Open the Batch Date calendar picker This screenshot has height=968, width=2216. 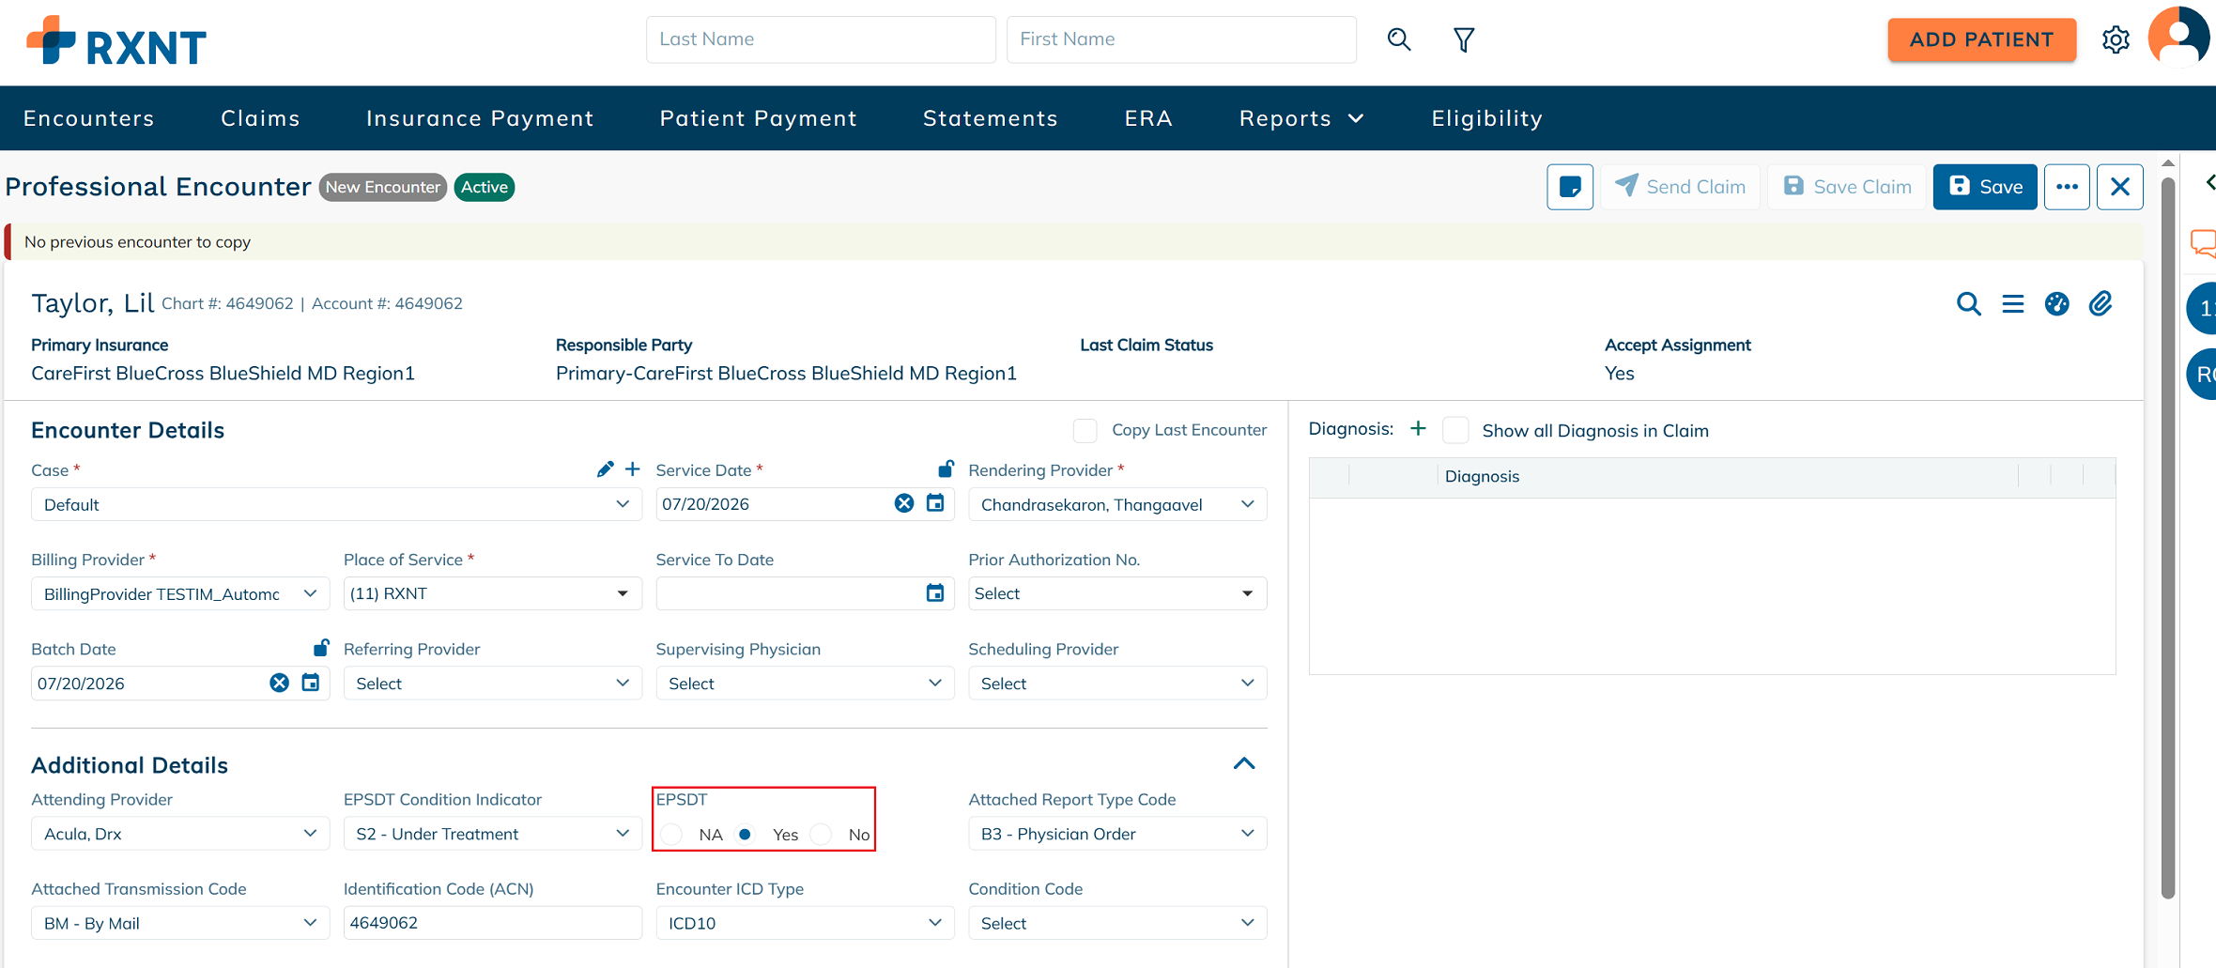click(x=311, y=683)
